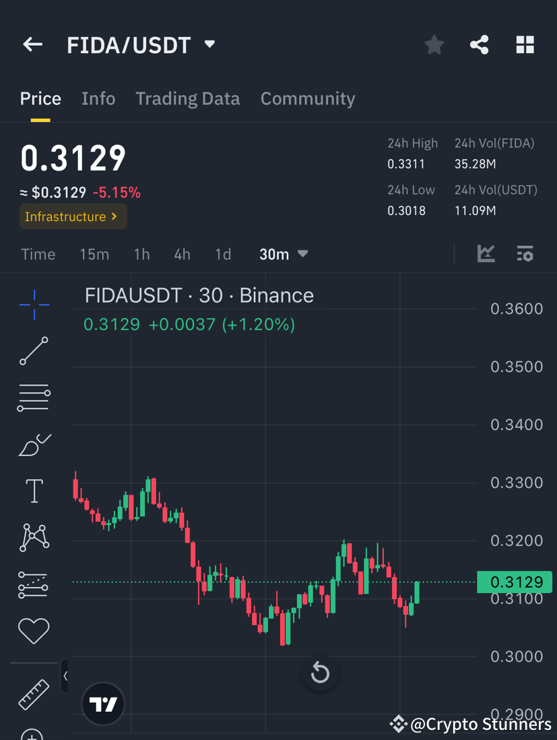Screen dimensions: 557x740
Task: Tap the Infrastructure category link
Action: pos(73,217)
